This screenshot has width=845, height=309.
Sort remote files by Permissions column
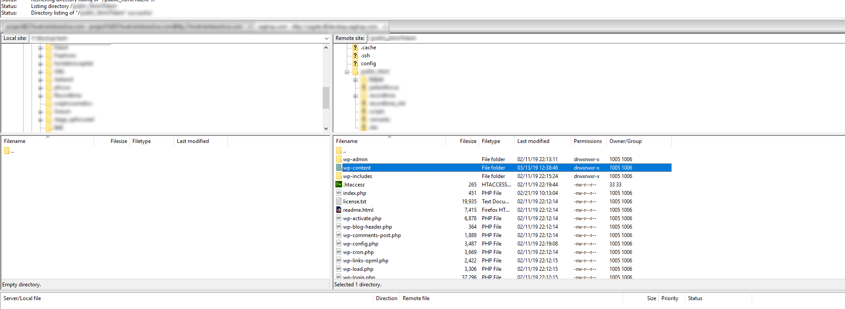coord(588,141)
